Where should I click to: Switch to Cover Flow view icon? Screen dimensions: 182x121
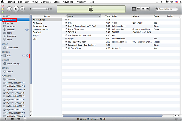click(x=147, y=9)
